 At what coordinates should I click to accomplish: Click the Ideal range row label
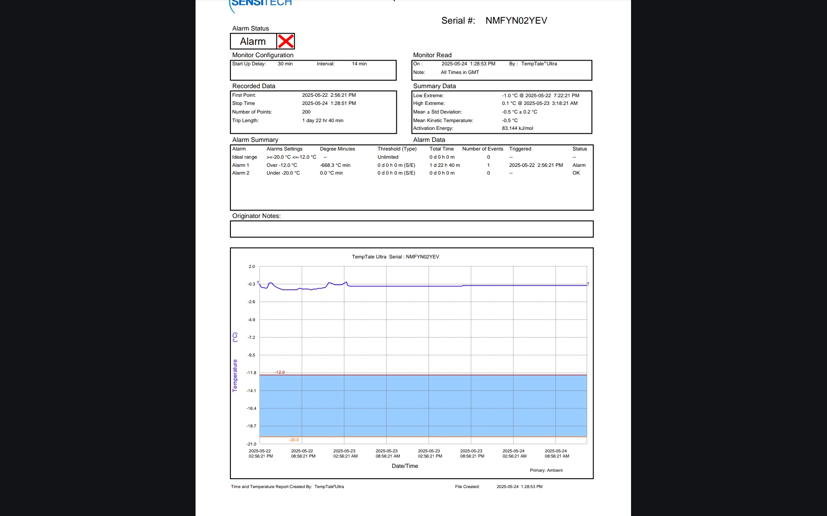[244, 157]
